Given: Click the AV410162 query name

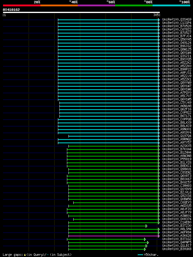Looking at the screenshot, I should click(x=11, y=10).
